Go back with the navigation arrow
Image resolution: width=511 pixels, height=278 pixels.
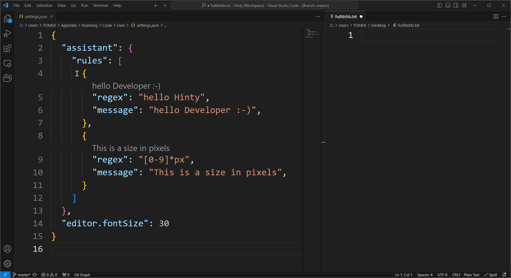(156, 5)
